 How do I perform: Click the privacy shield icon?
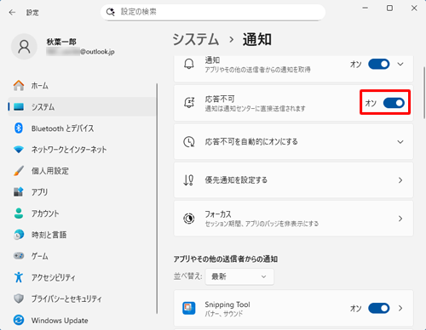(x=19, y=299)
